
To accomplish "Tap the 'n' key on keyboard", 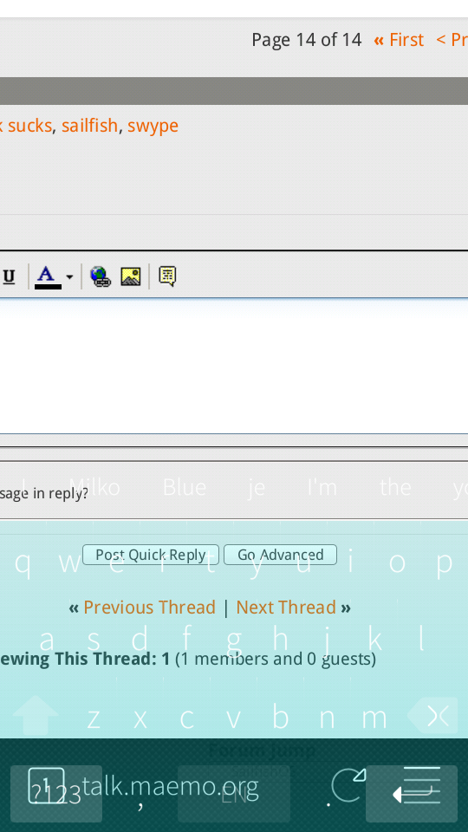I will click(x=328, y=718).
